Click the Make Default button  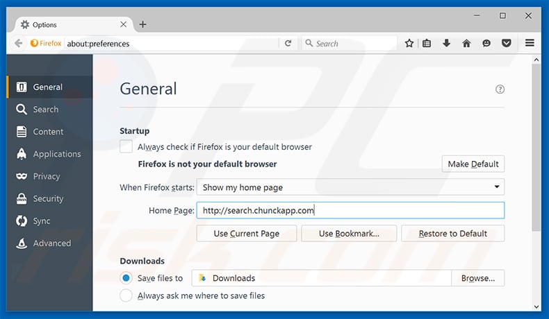pyautogui.click(x=473, y=164)
